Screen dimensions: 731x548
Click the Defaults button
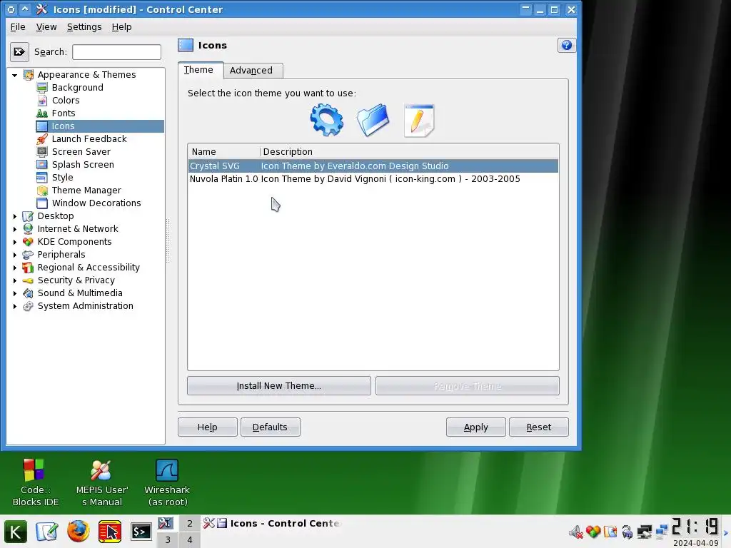coord(270,427)
